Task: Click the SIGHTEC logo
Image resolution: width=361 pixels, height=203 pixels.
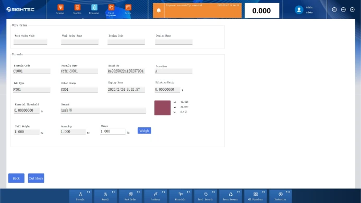Action: click(x=20, y=9)
